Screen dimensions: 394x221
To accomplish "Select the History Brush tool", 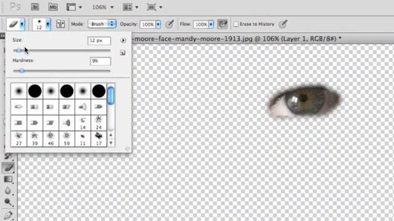I will [x=8, y=157].
